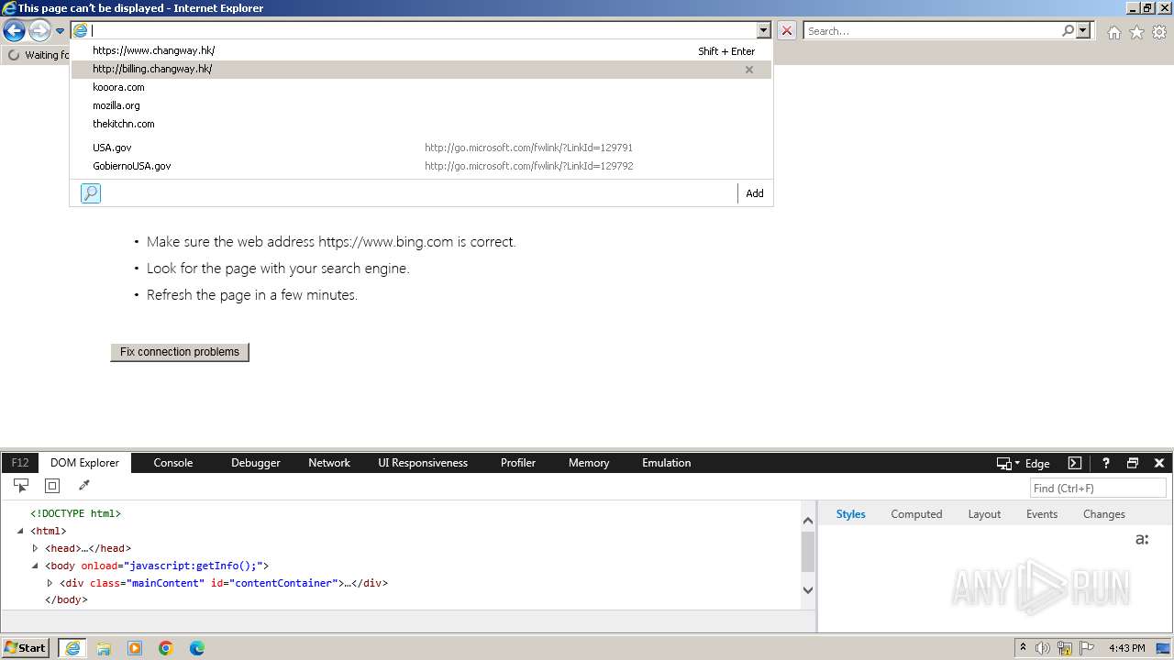Screen dimensions: 1174x660
Task: Click DOM tree scrollbar up arrow
Action: coord(808,521)
